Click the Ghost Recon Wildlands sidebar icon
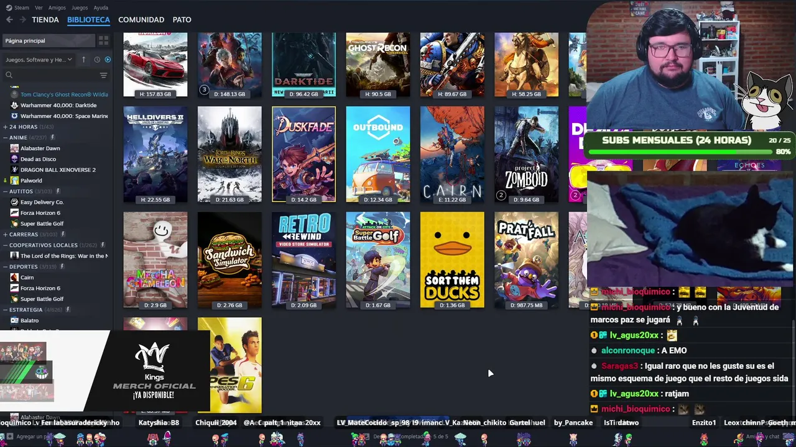The width and height of the screenshot is (796, 447). coord(14,94)
